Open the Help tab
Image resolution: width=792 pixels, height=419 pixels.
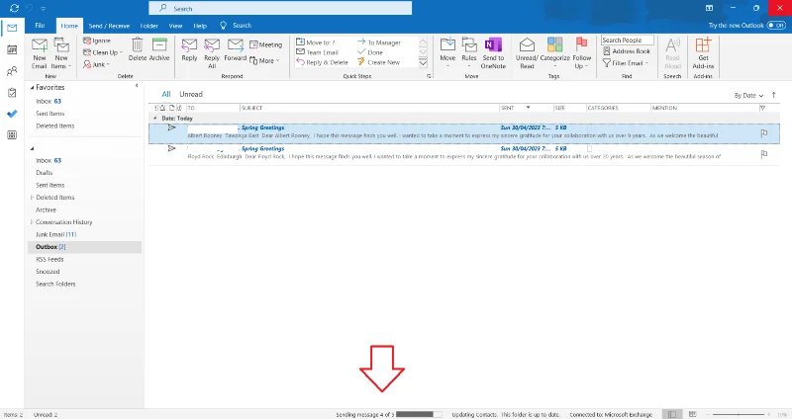tap(200, 26)
